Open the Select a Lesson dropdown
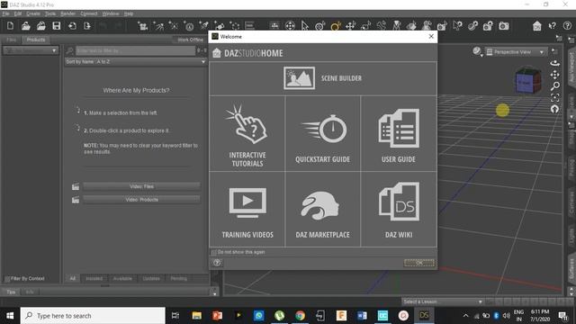Viewport: 576px width, 324px height. (443, 301)
